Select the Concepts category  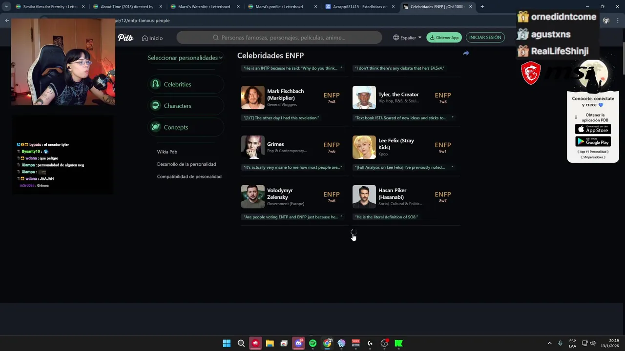[x=186, y=127]
